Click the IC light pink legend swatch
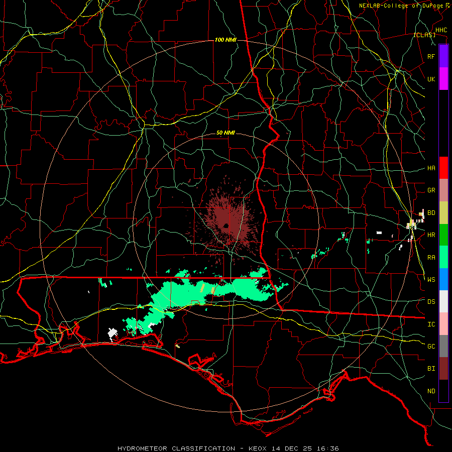 443,324
